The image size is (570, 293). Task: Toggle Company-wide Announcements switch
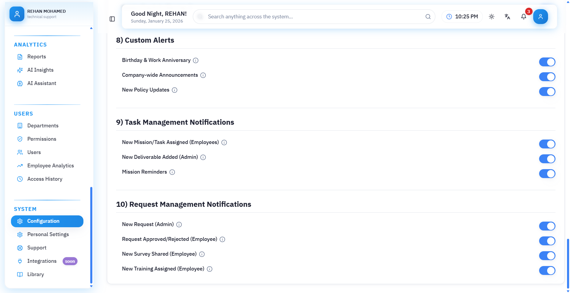547,77
